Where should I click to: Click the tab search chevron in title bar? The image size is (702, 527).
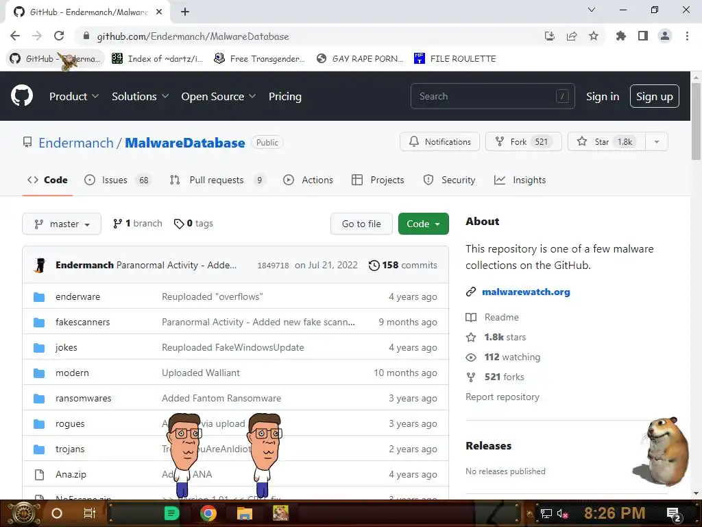[x=592, y=10]
